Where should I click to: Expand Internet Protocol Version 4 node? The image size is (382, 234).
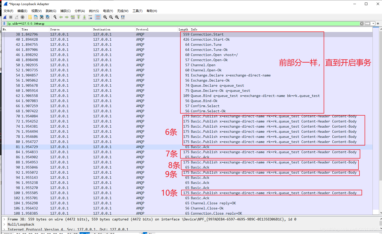pos(4,229)
